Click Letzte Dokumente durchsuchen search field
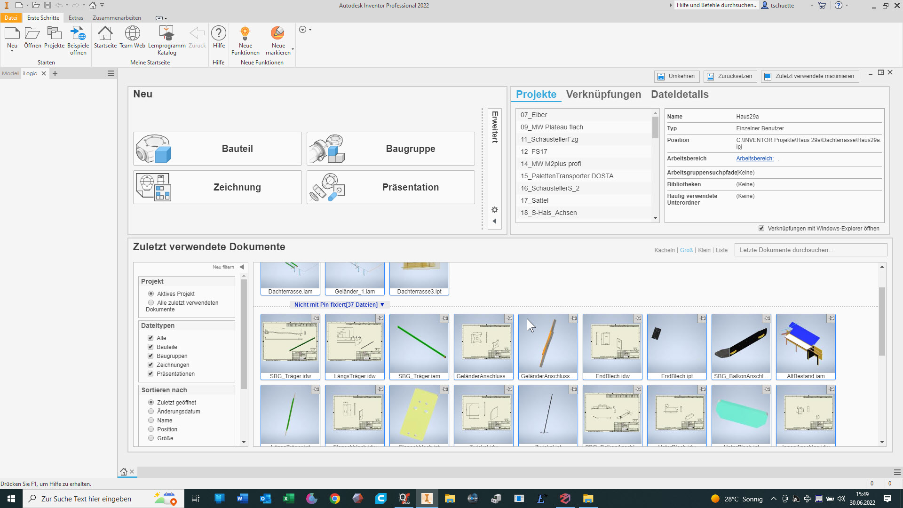 (x=810, y=250)
